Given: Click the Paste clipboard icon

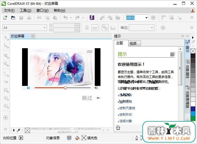Looking at the screenshot, I should [55, 18].
